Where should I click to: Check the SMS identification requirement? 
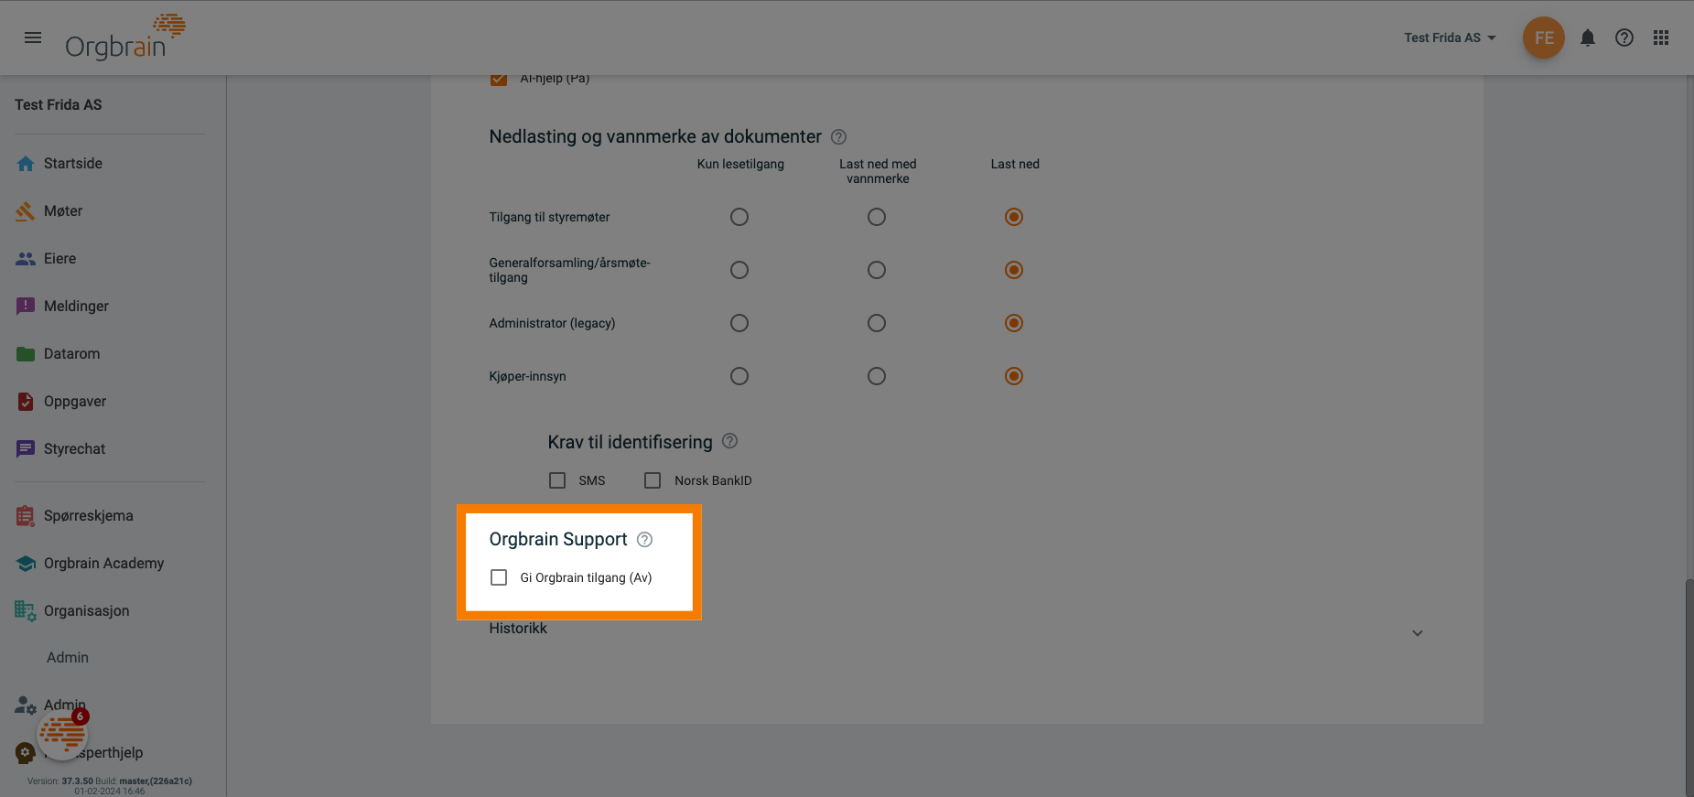tap(557, 479)
